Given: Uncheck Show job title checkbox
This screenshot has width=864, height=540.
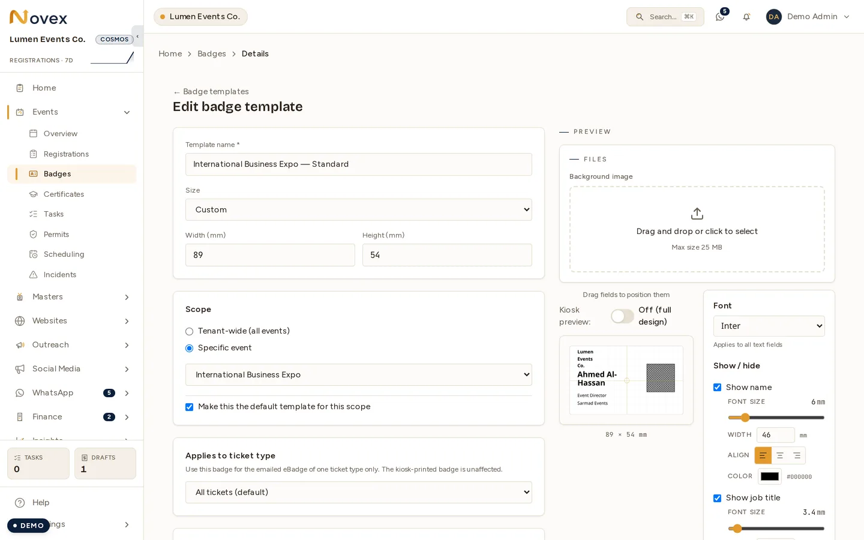Looking at the screenshot, I should [x=717, y=498].
